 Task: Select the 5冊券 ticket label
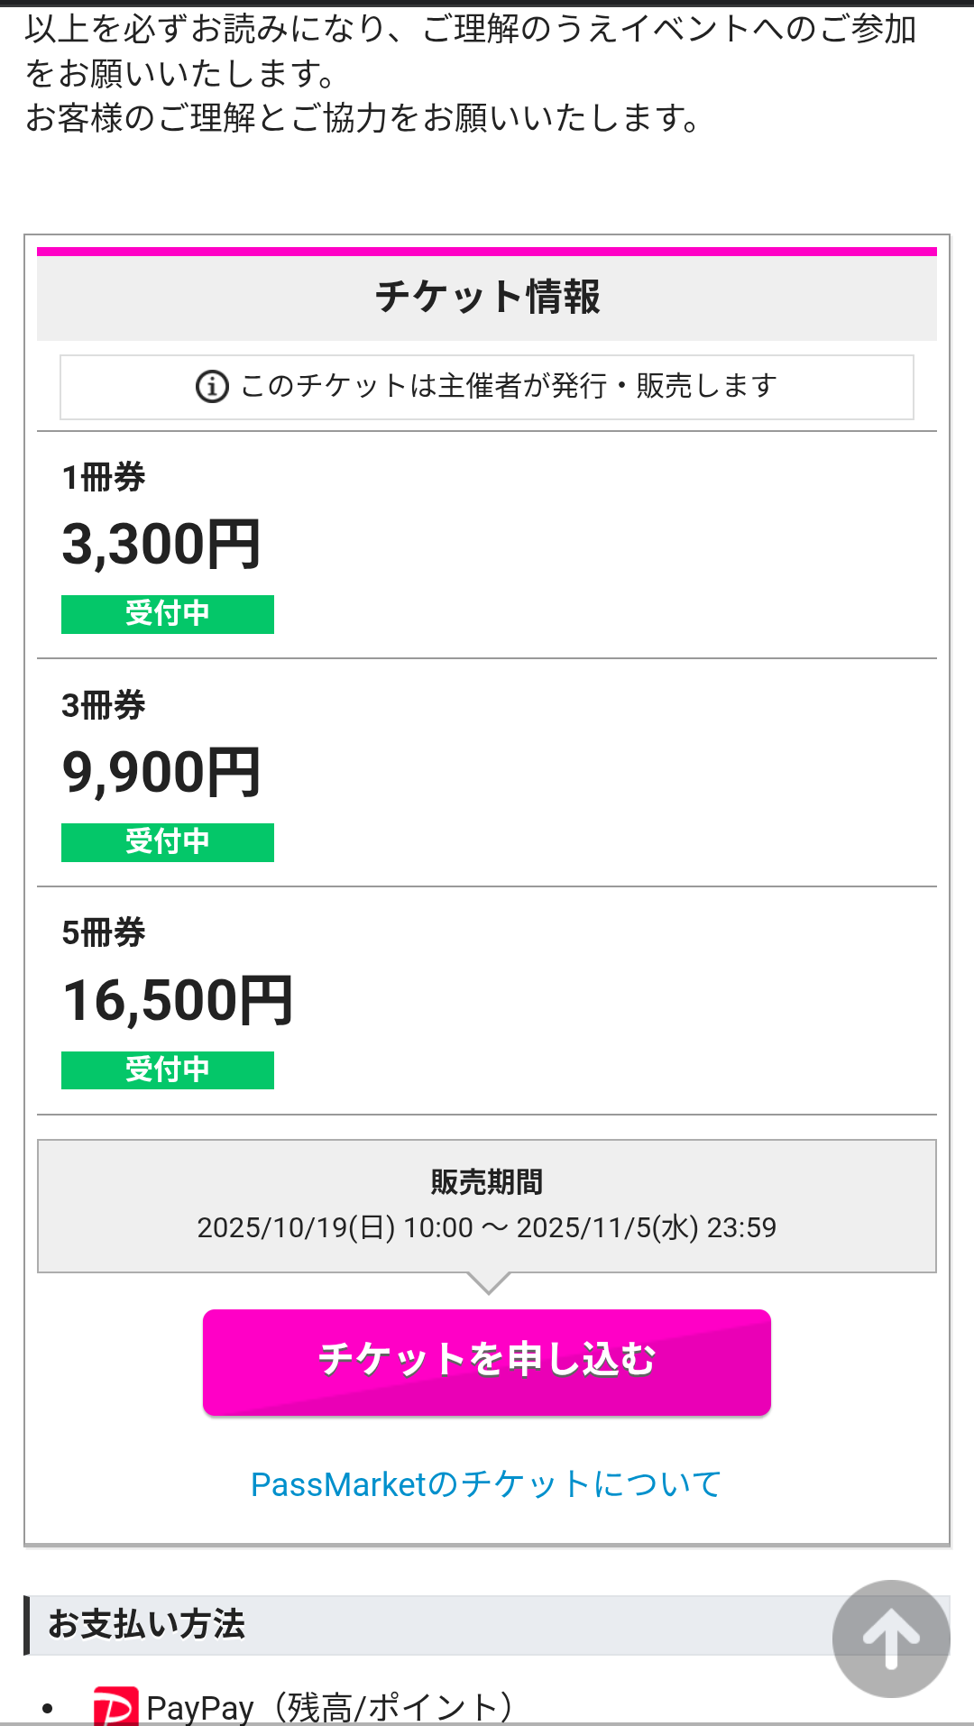click(x=104, y=932)
